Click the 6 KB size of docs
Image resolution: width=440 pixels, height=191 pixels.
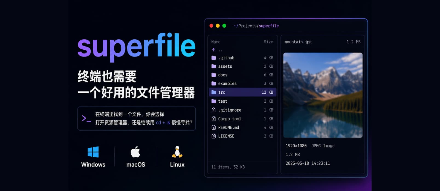pos(268,75)
